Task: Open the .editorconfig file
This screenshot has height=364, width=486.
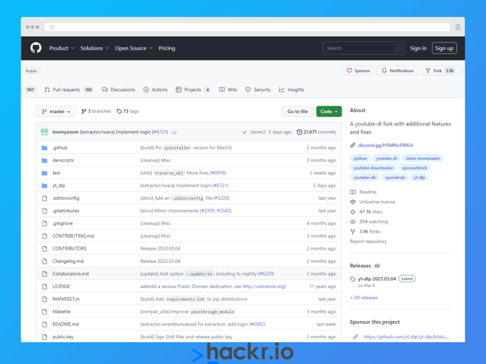Action: pyautogui.click(x=66, y=198)
